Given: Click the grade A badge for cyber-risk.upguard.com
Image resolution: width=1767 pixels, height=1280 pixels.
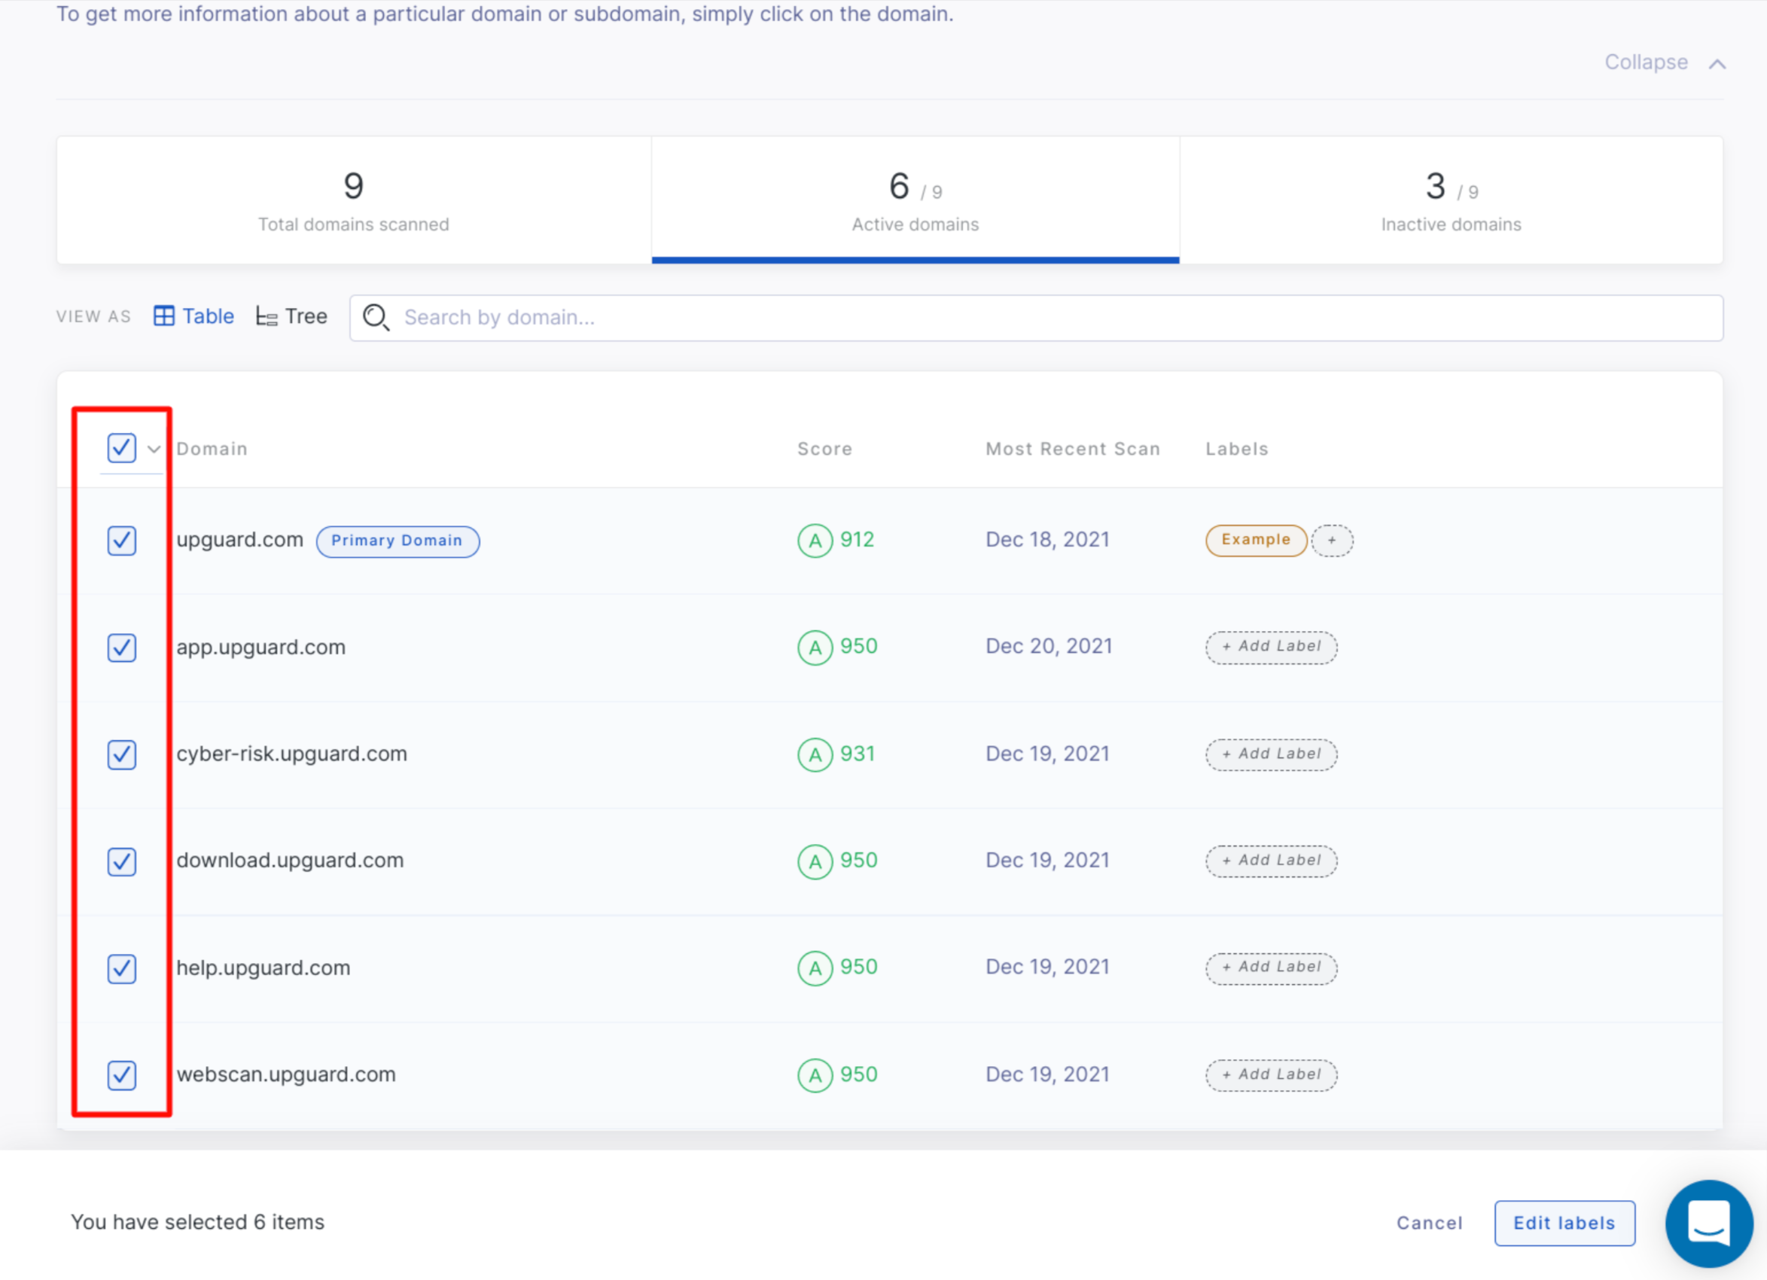Looking at the screenshot, I should pyautogui.click(x=815, y=754).
